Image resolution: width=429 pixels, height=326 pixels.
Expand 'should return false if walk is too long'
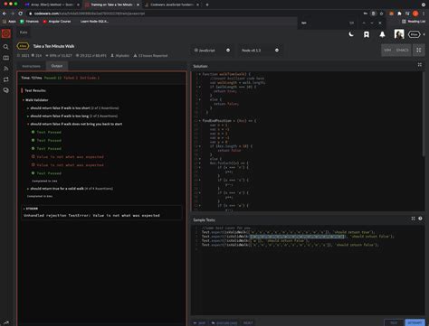pos(73,116)
